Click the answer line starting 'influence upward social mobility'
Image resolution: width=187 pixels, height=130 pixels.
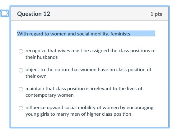pyautogui.click(x=89, y=107)
